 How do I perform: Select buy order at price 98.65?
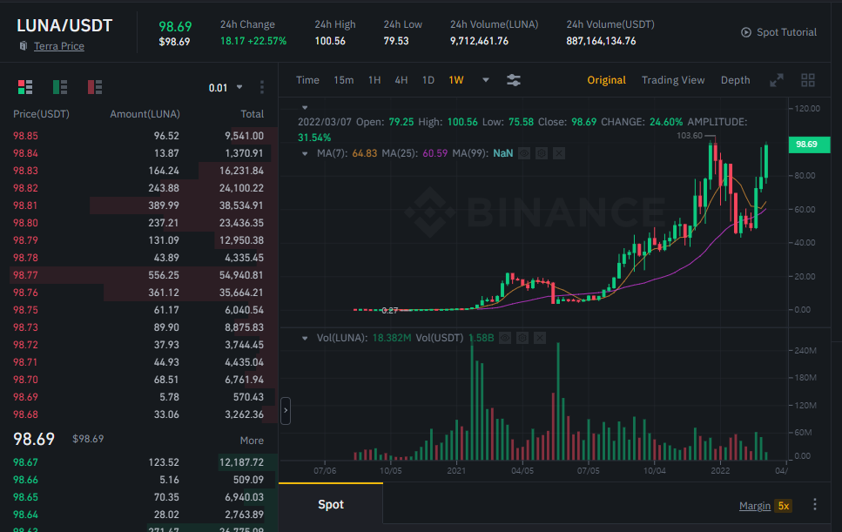click(138, 497)
